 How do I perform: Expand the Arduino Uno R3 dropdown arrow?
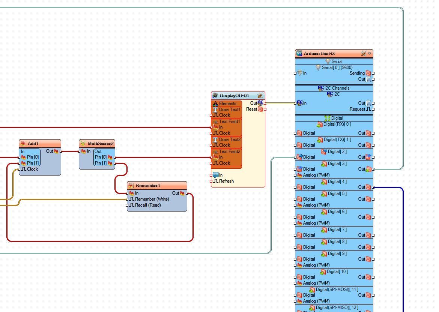[370, 54]
